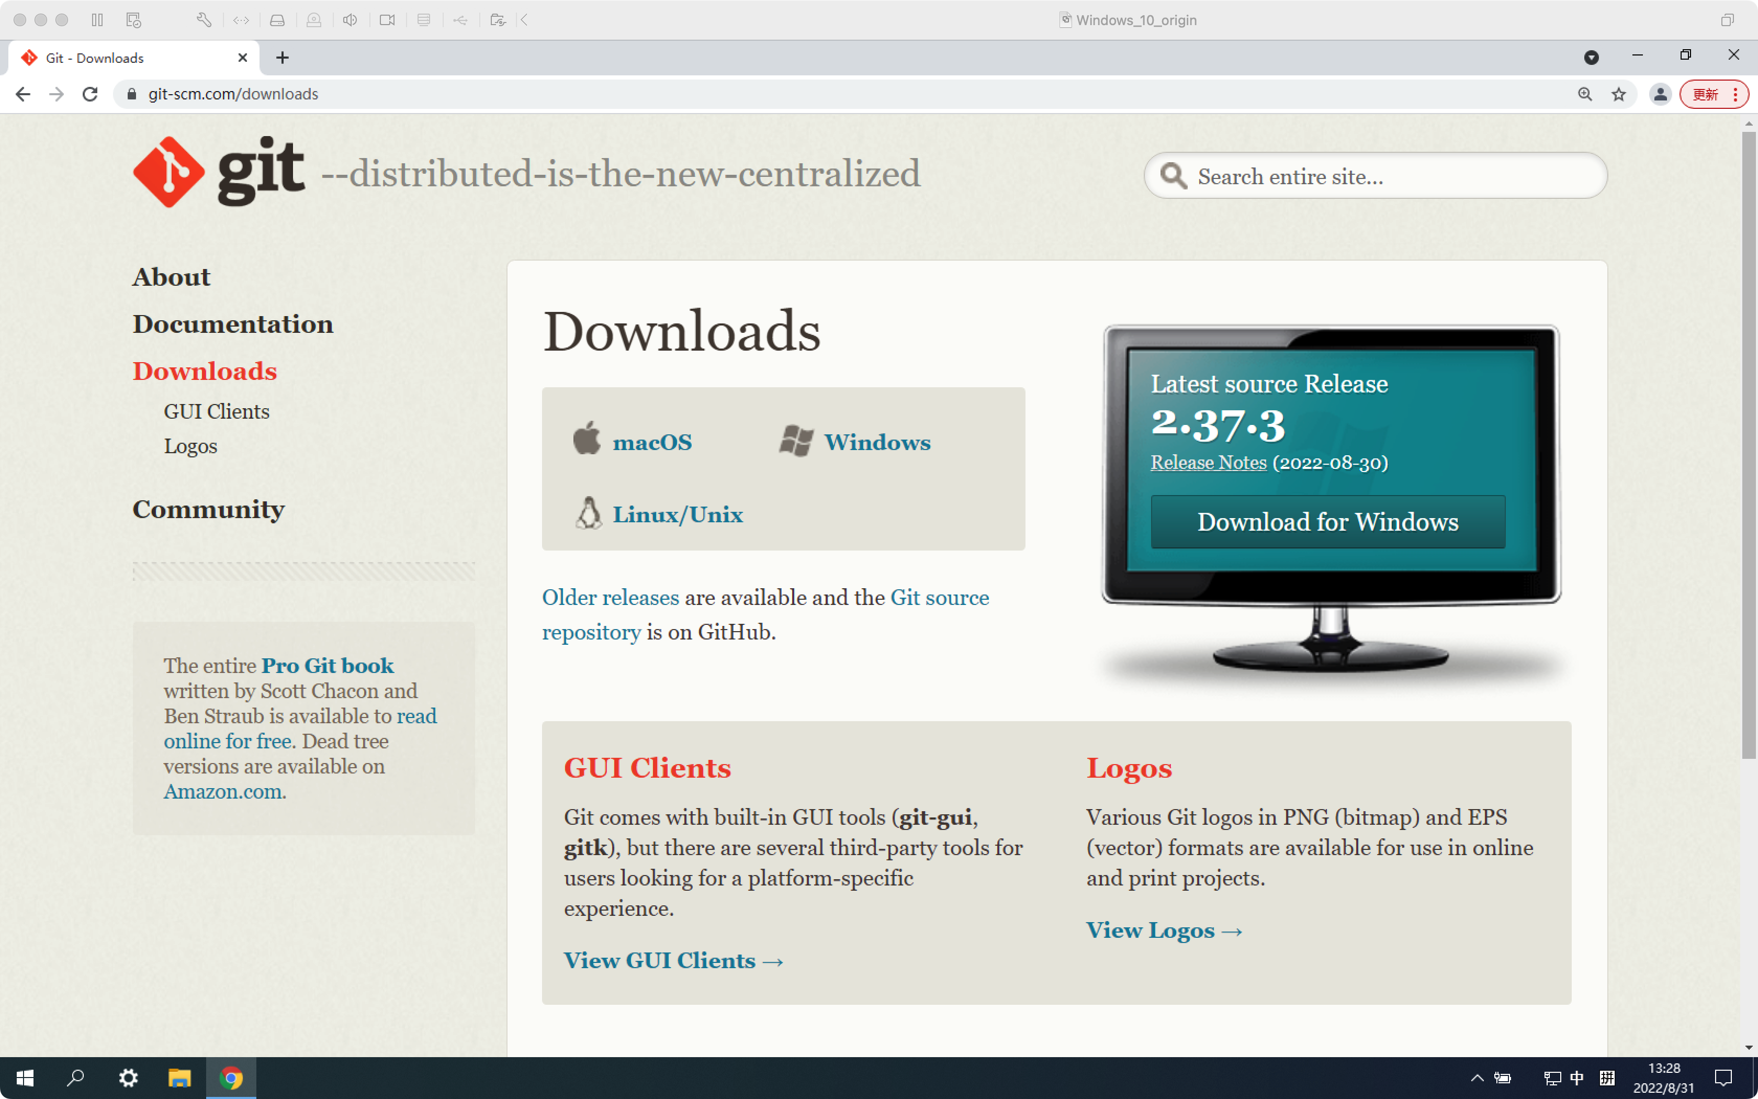Click the VM pause icon
Viewport: 1758px width, 1099px height.
pyautogui.click(x=97, y=20)
